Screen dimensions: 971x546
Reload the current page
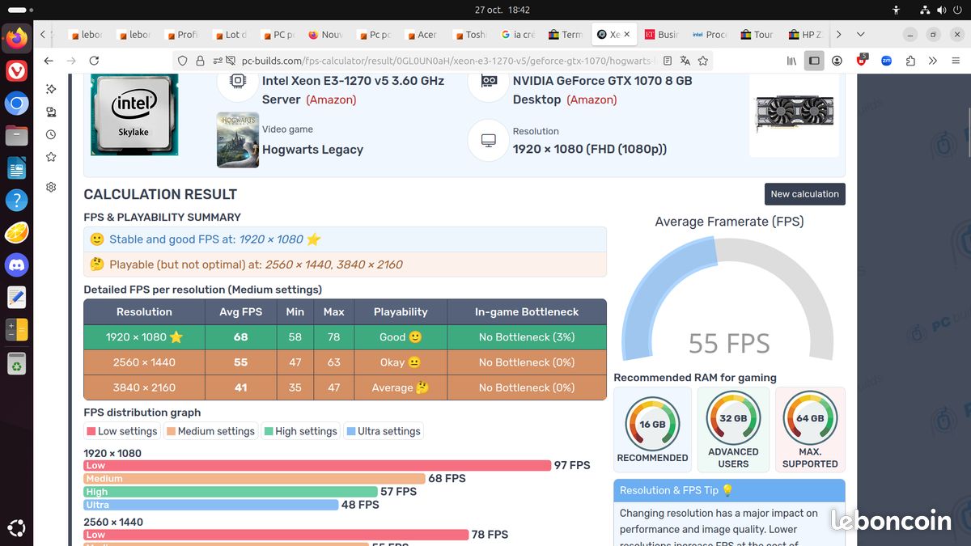tap(94, 61)
